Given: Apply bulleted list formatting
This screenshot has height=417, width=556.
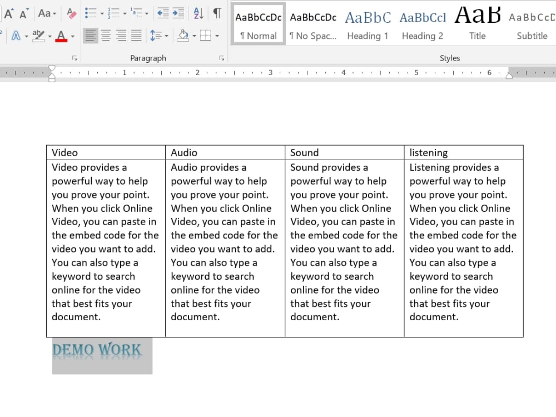Looking at the screenshot, I should pos(91,13).
